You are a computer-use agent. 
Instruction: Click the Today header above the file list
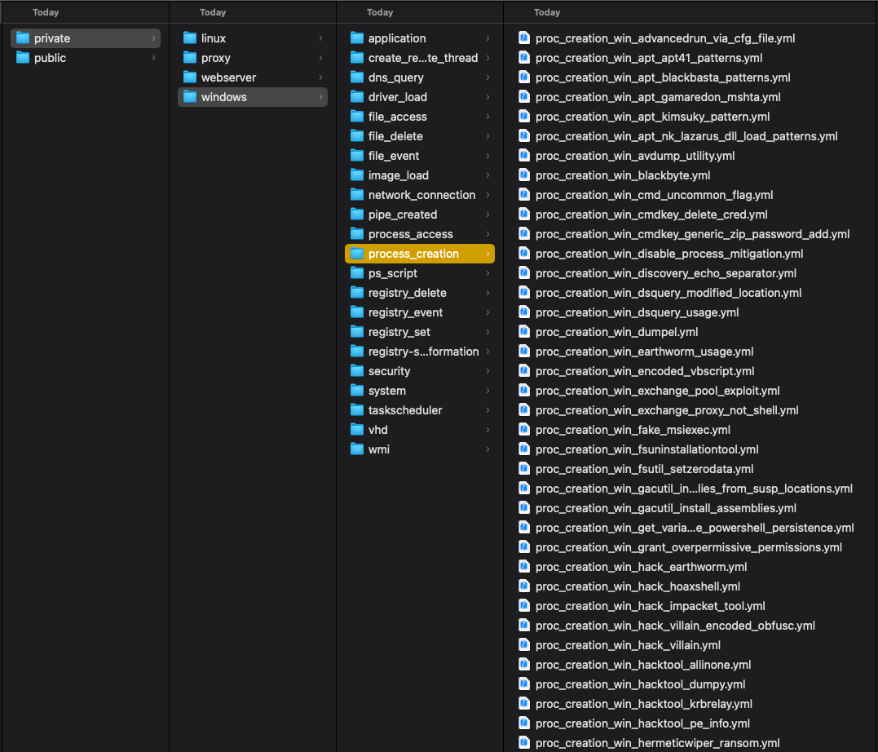pyautogui.click(x=547, y=12)
